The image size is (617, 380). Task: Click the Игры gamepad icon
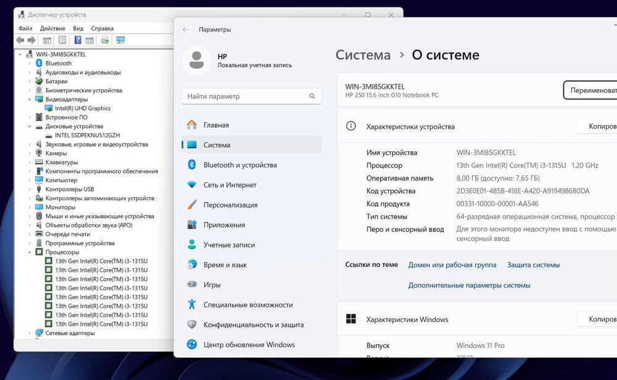192,284
